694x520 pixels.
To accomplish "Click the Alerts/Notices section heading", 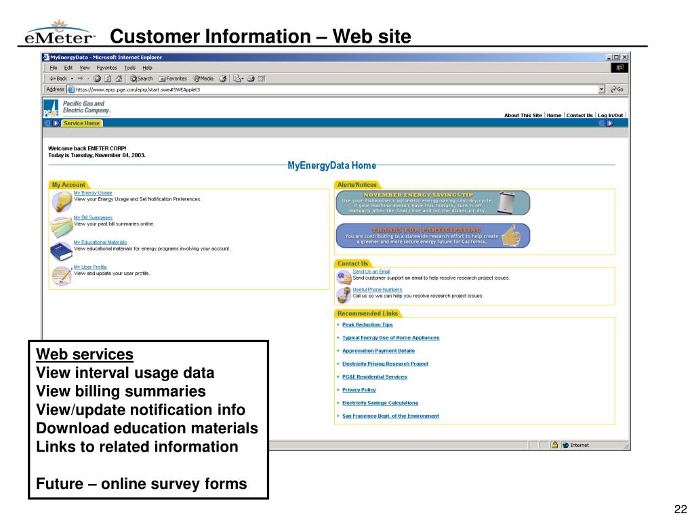I will pyautogui.click(x=356, y=185).
